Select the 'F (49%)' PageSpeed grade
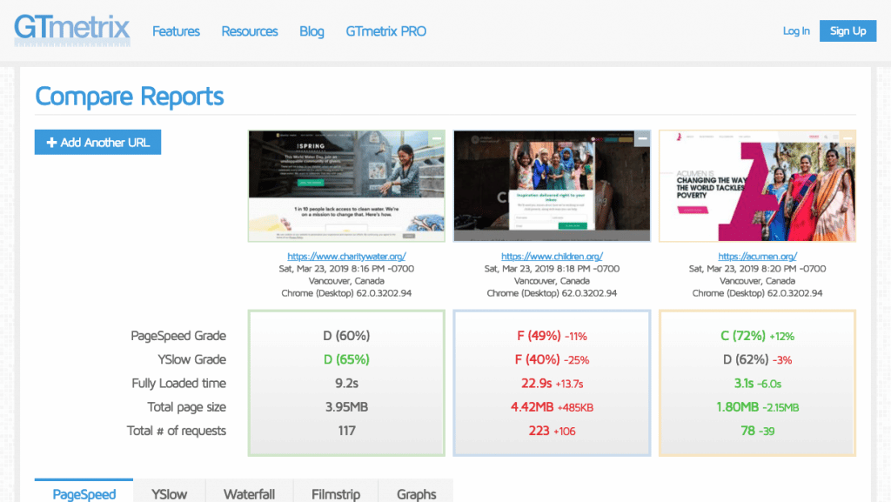 click(539, 336)
